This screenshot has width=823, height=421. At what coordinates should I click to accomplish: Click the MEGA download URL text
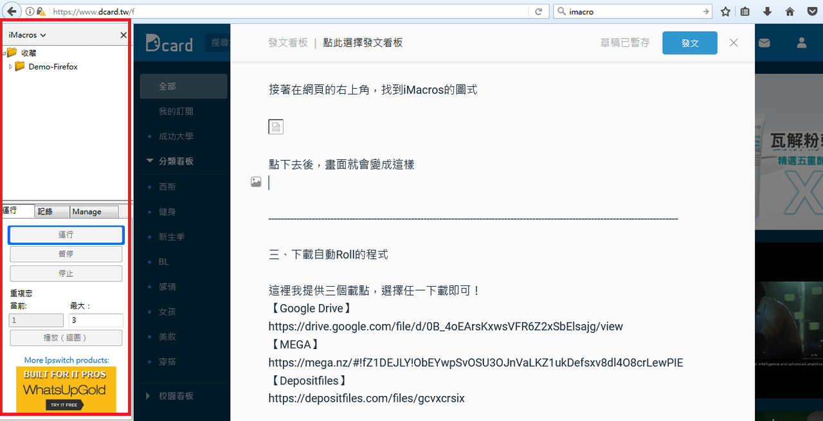click(476, 363)
